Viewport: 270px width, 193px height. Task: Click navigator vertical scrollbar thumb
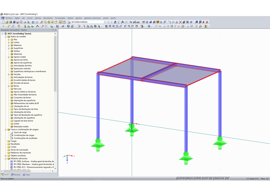[x=55, y=63]
